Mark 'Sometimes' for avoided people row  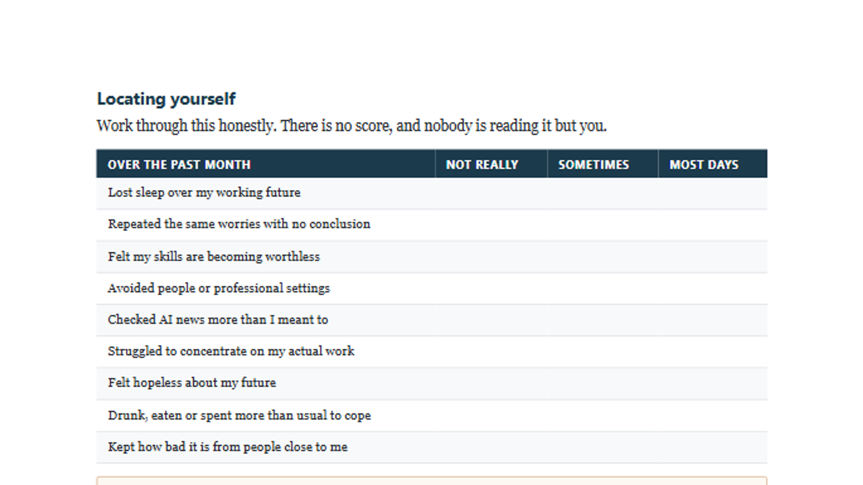pyautogui.click(x=603, y=289)
